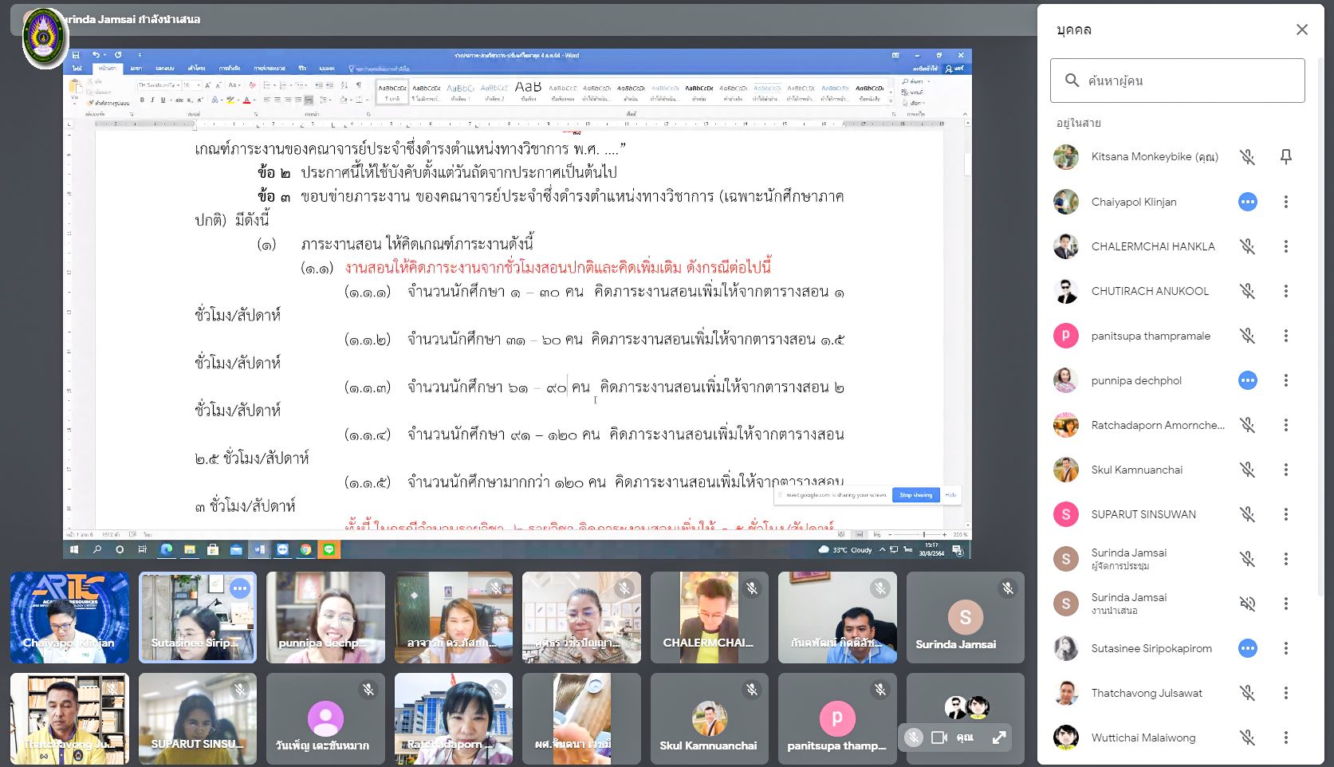Viewport: 1334px width, 767px height.
Task: Open more options for Sutasinee Siripokapirom
Action: (1285, 648)
